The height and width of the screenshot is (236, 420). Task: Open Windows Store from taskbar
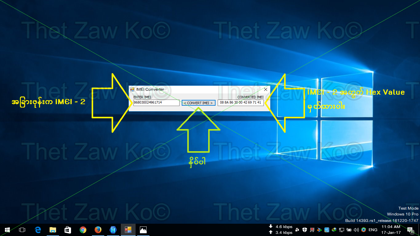point(68,230)
